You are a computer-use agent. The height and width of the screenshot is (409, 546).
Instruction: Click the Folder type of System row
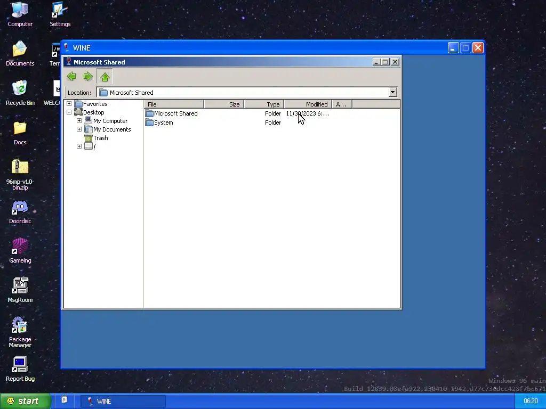point(272,122)
